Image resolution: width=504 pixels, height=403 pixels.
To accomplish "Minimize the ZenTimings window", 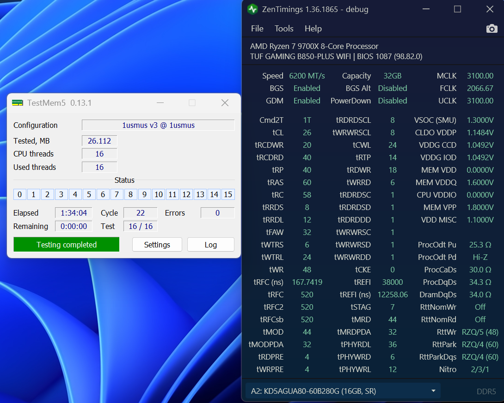I will (426, 9).
